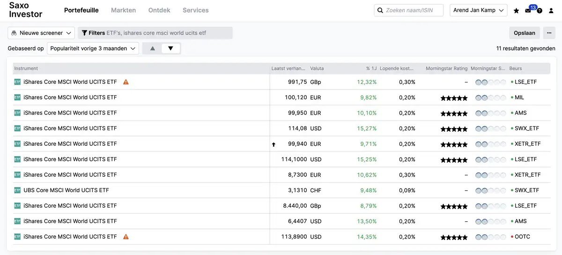562x255 pixels.
Task: Click warning triangle on LSE_ETF 991,75 row
Action: click(x=126, y=82)
